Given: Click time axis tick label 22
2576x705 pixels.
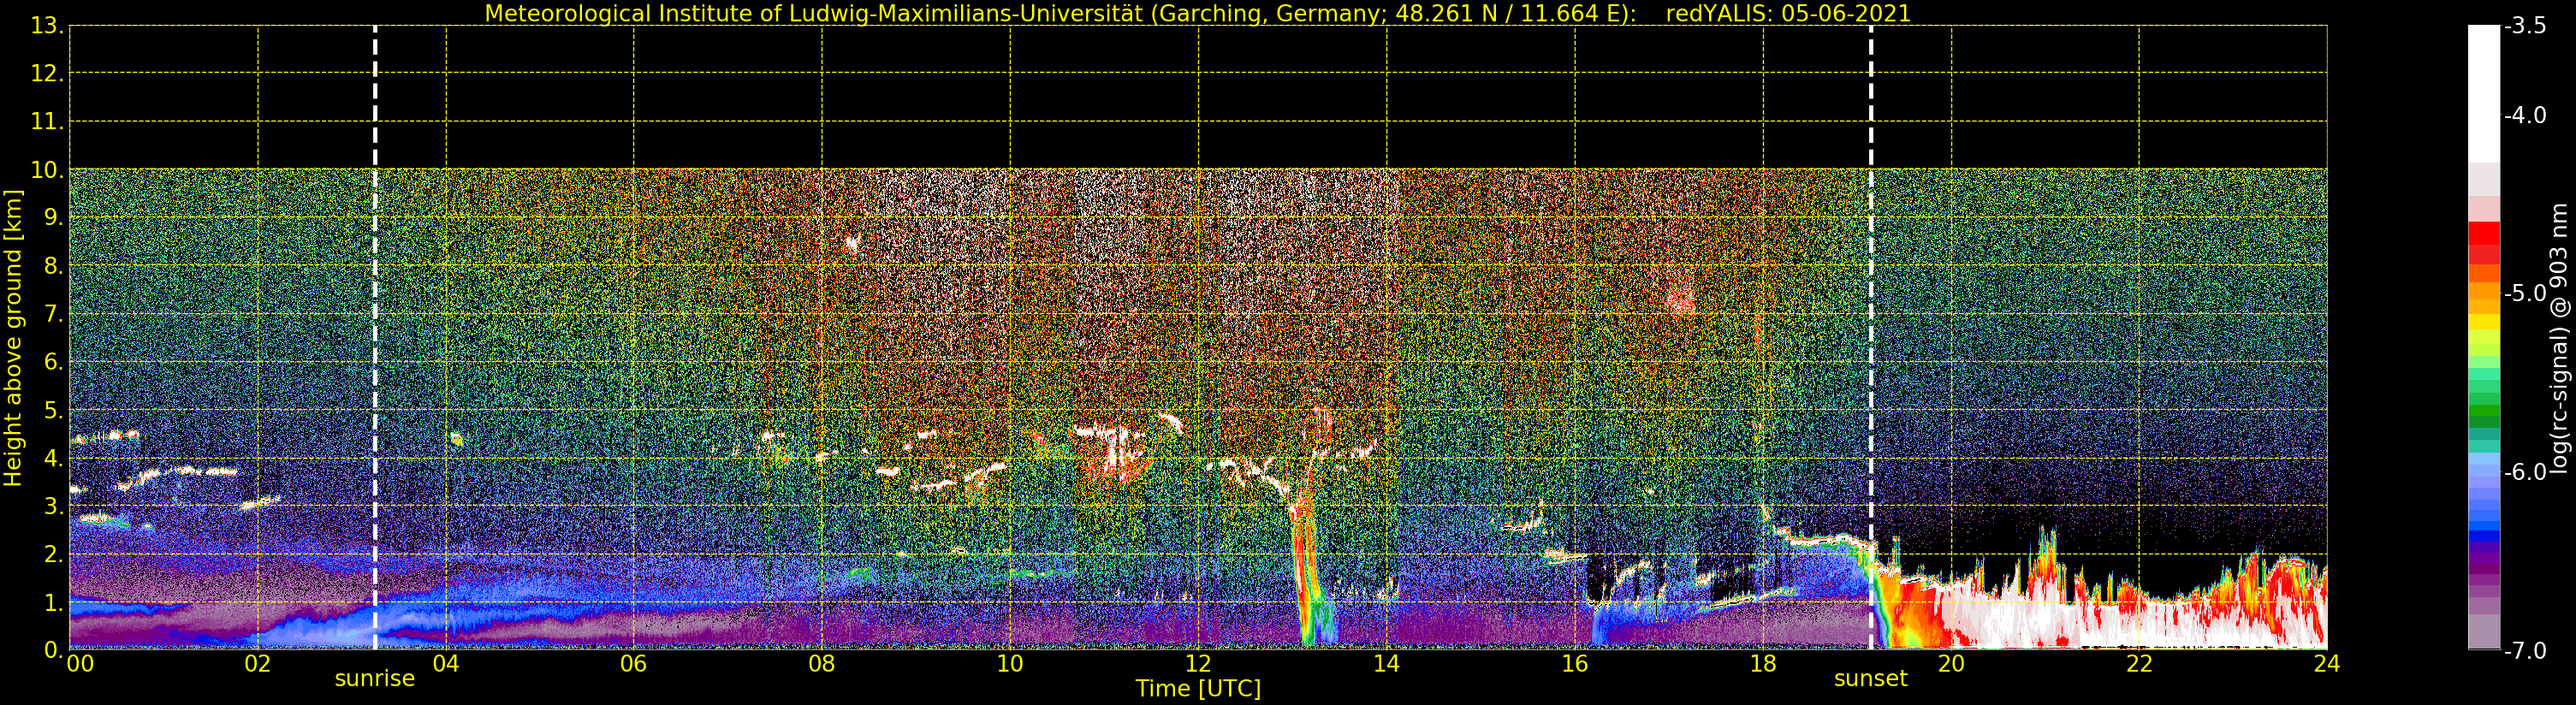Looking at the screenshot, I should 2139,664.
